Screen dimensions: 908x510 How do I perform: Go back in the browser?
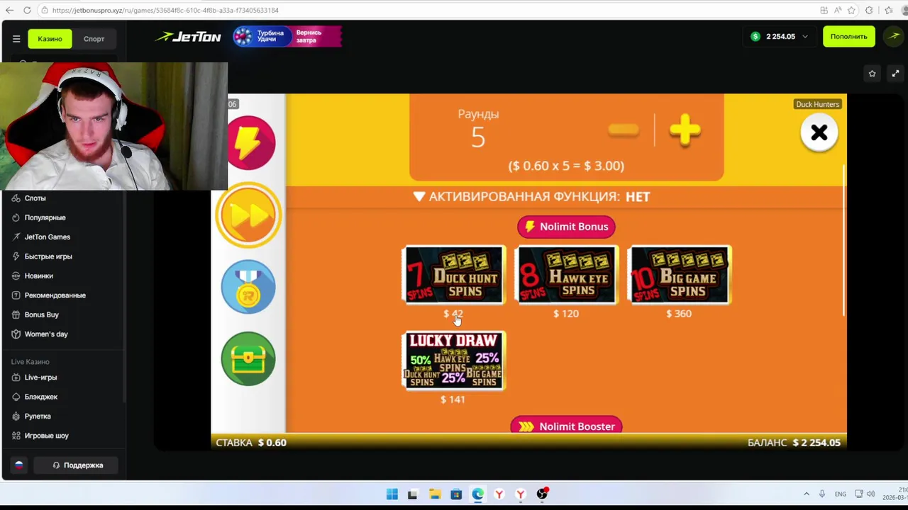(x=9, y=10)
